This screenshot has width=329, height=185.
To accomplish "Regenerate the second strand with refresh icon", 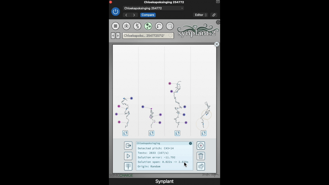I will 151,133.
